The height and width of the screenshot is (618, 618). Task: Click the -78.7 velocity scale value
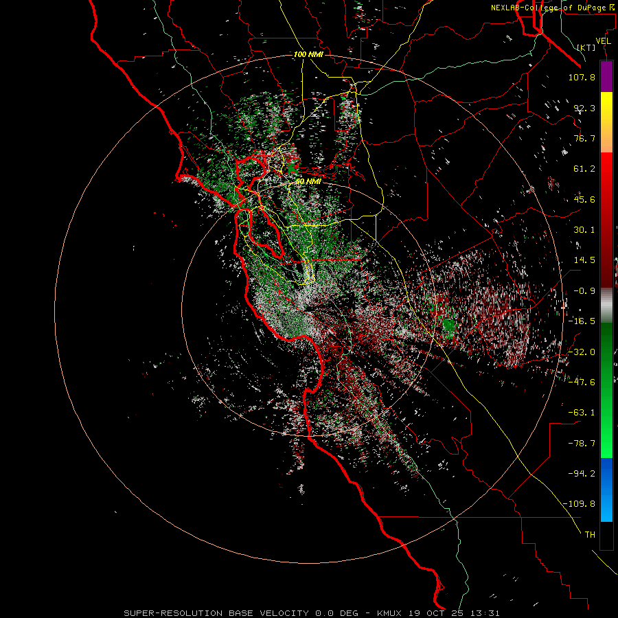pos(582,444)
